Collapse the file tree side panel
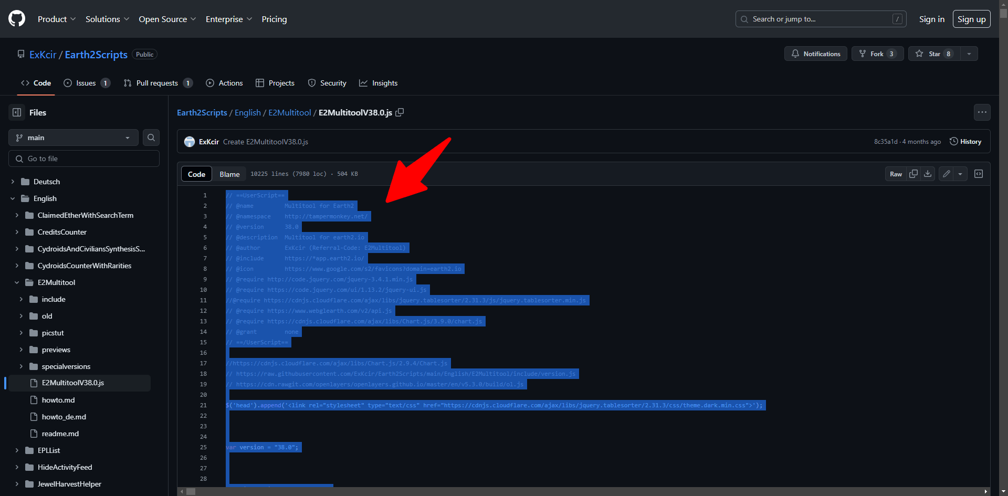 pos(17,112)
